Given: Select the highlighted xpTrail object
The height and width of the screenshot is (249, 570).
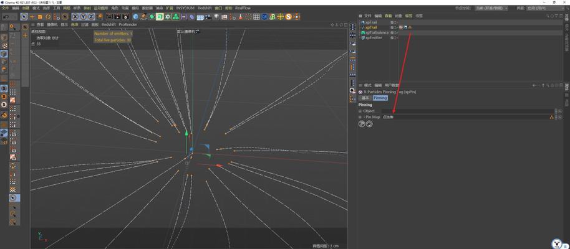Looking at the screenshot, I should [x=371, y=27].
